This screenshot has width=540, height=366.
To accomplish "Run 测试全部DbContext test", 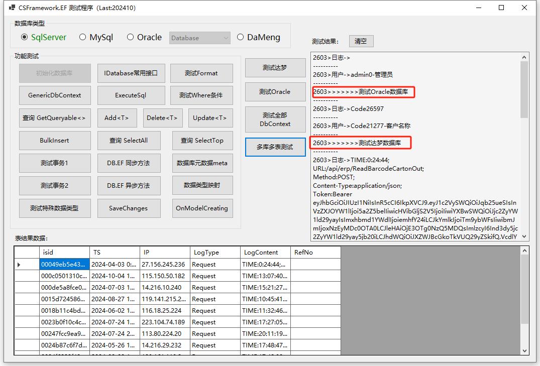I will pos(275,119).
